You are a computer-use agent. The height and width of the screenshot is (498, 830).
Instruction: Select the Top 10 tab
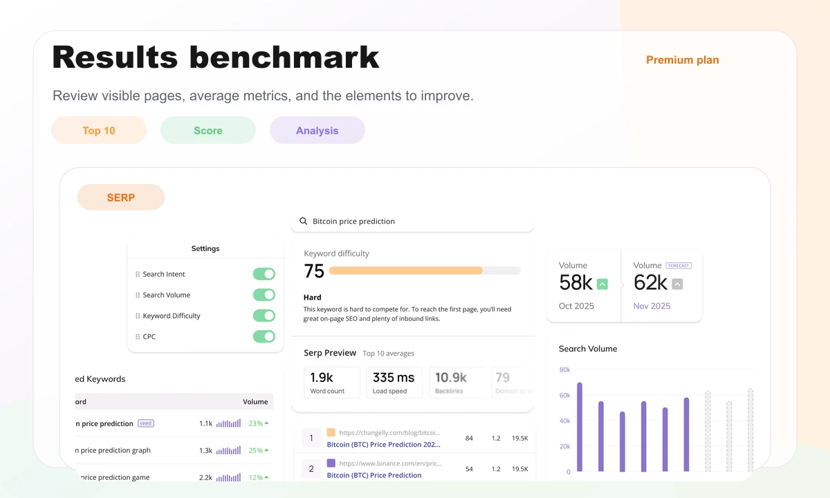pyautogui.click(x=99, y=130)
